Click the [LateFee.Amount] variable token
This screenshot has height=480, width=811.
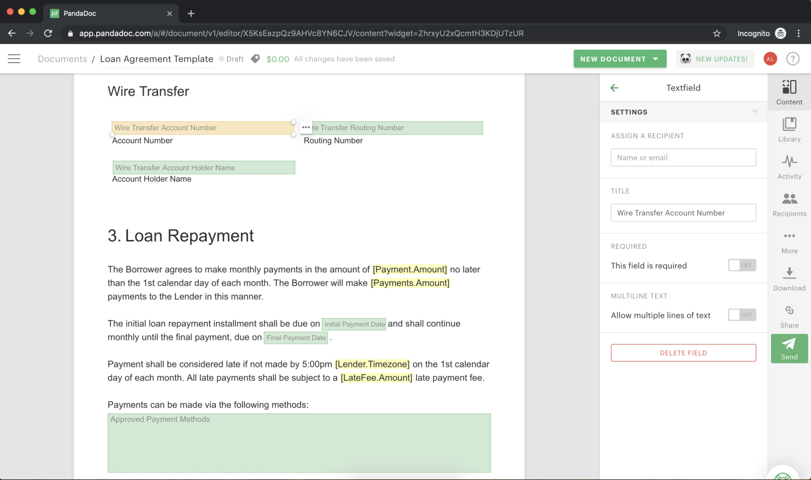tap(377, 377)
